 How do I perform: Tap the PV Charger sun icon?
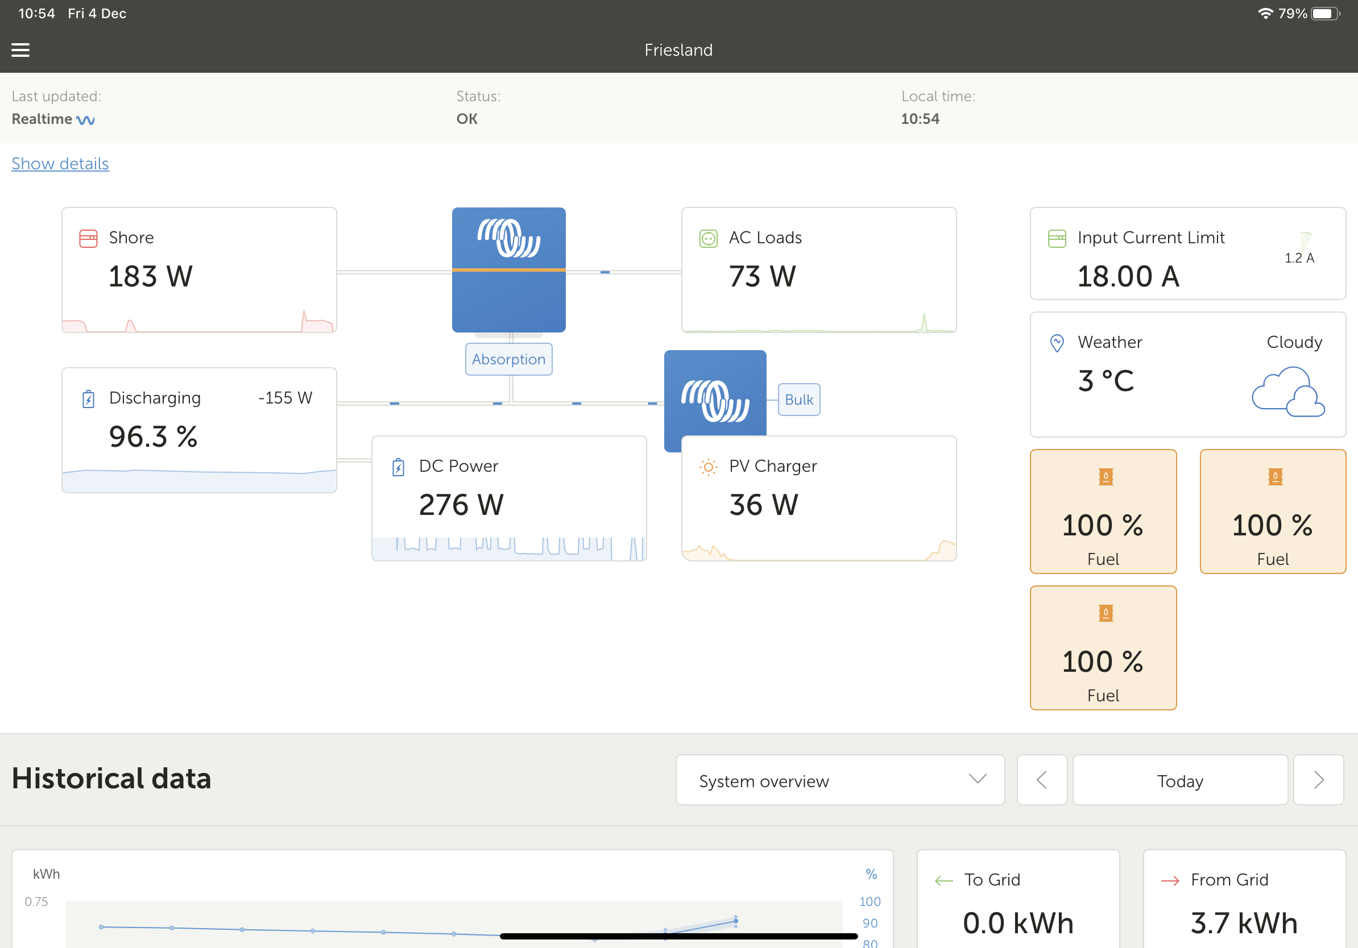tap(708, 467)
